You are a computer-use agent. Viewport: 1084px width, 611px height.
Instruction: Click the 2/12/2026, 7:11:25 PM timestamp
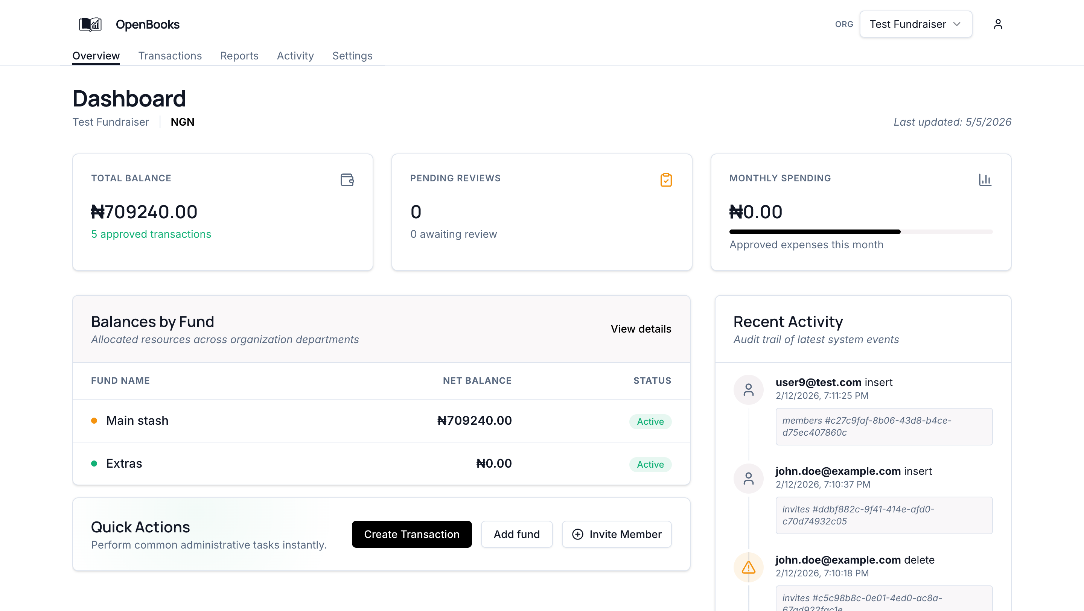(x=822, y=396)
